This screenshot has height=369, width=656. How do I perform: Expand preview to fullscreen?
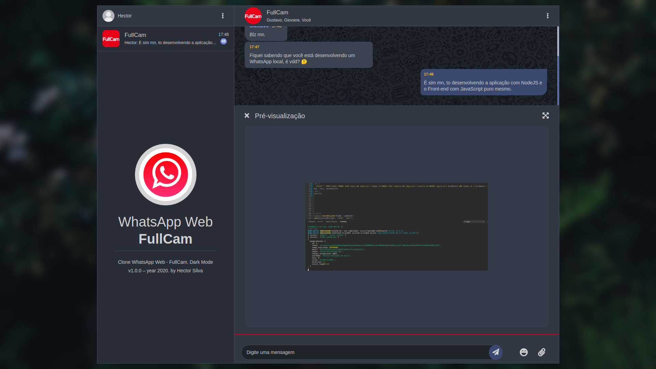pos(546,115)
